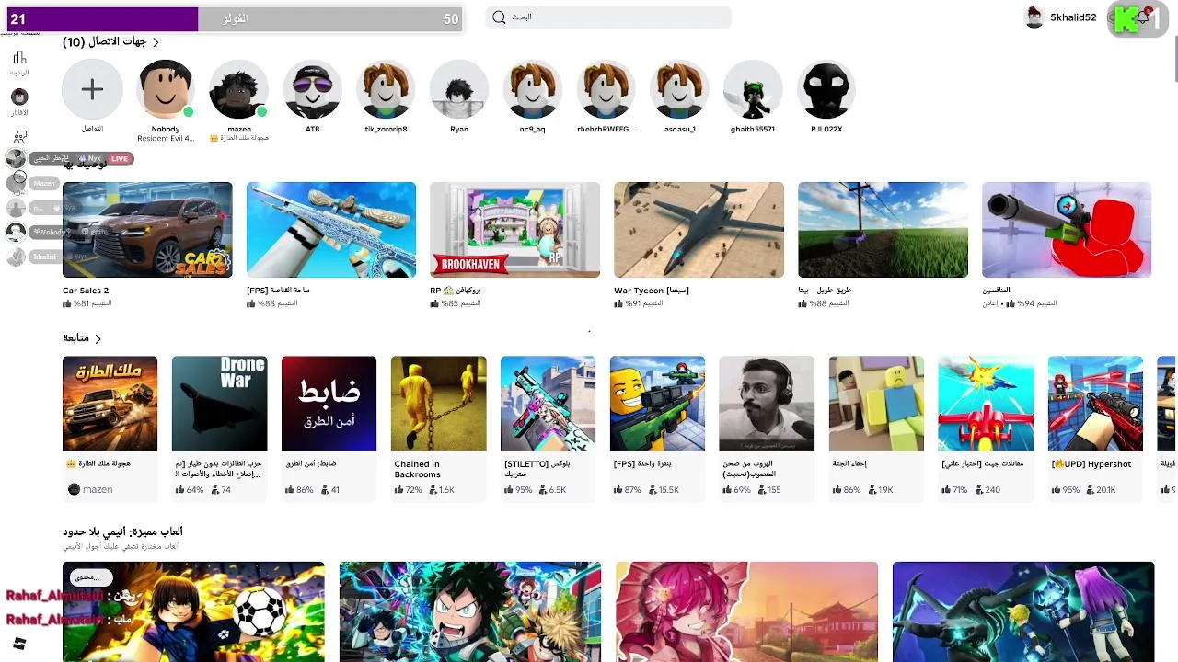Open the Car Sales 2 game thumbnail
The image size is (1178, 662).
click(x=147, y=230)
